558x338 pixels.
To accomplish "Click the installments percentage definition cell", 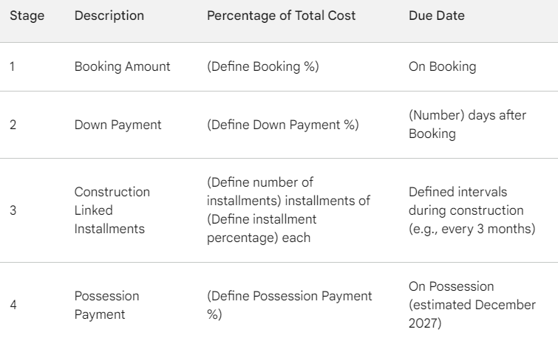I will (289, 210).
